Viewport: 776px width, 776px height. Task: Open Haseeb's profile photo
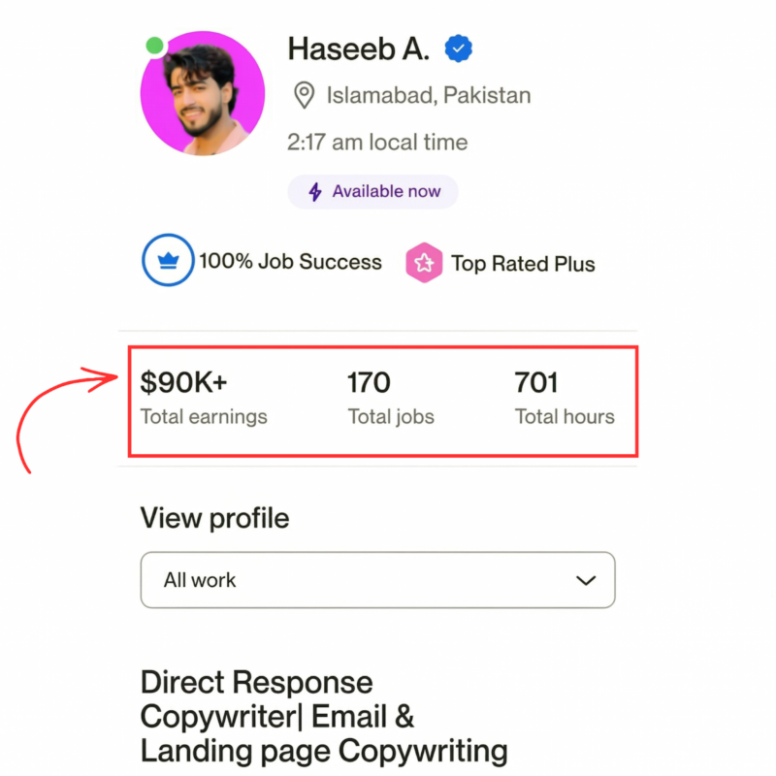[x=203, y=93]
